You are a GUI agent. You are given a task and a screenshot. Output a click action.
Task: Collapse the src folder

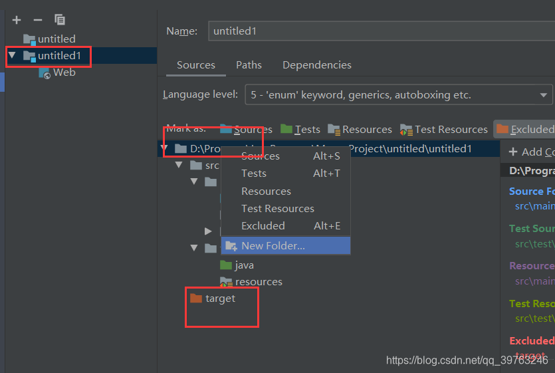click(179, 165)
